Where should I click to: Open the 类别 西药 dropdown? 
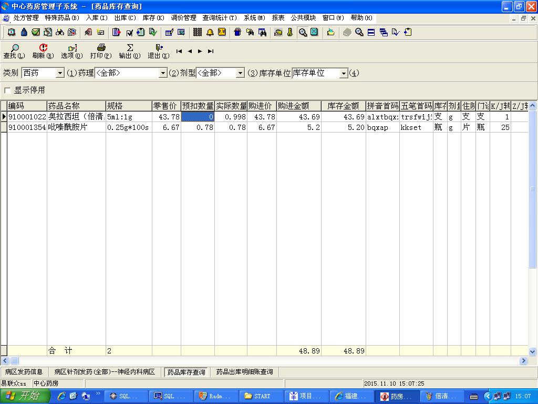pos(60,73)
